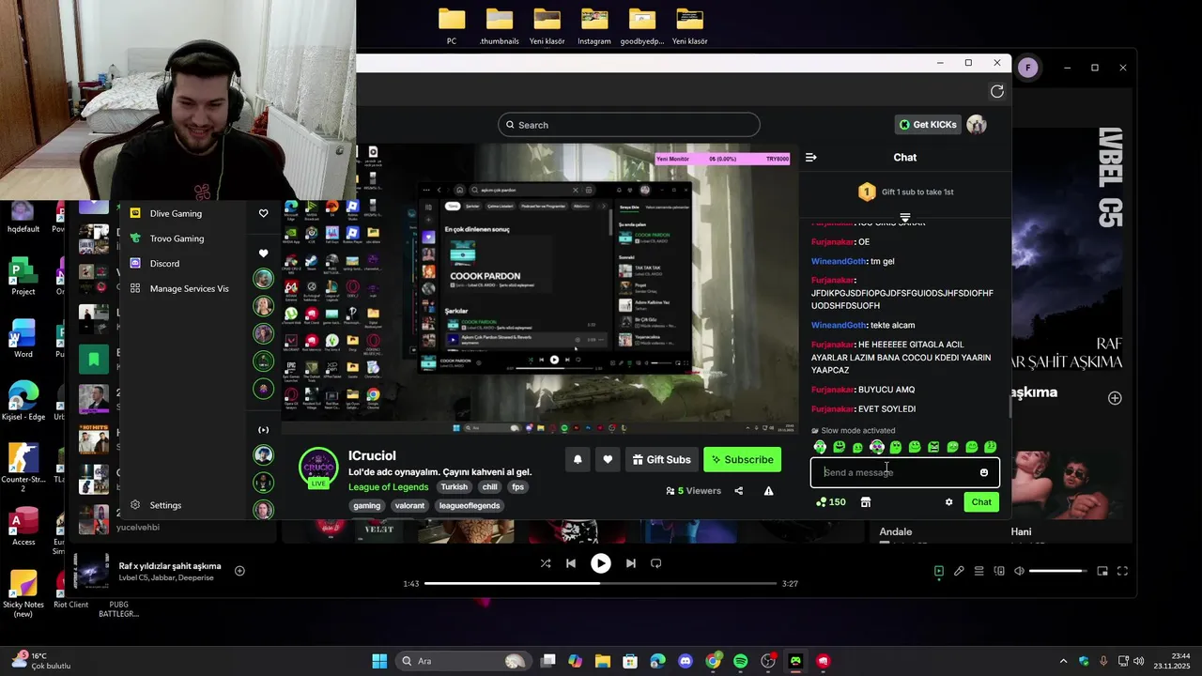
Task: Show hidden system tray icons
Action: click(1063, 661)
